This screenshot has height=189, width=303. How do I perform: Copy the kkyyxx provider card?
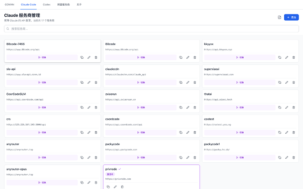click(x=280, y=57)
